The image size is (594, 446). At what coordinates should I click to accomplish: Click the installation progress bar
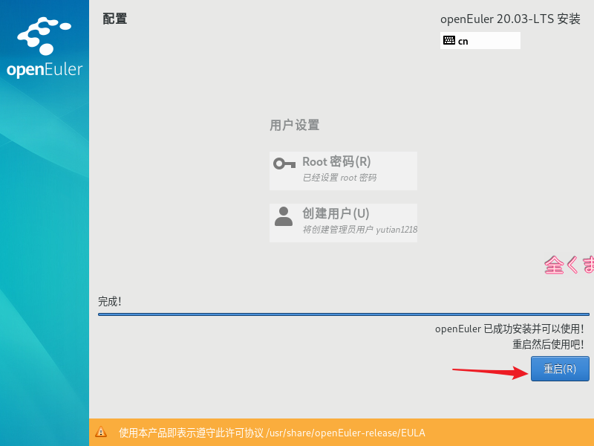344,314
